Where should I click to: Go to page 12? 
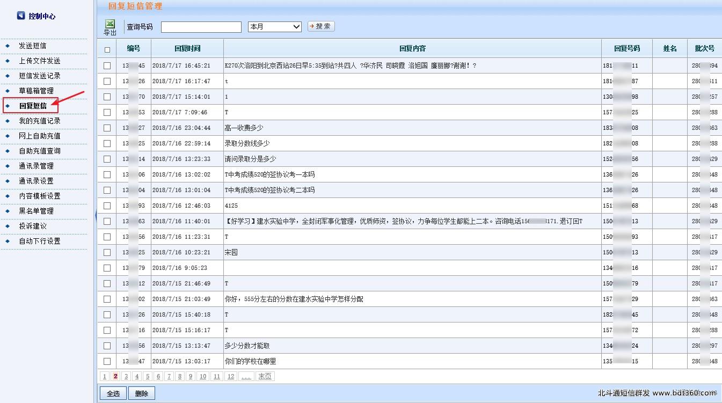tap(231, 376)
